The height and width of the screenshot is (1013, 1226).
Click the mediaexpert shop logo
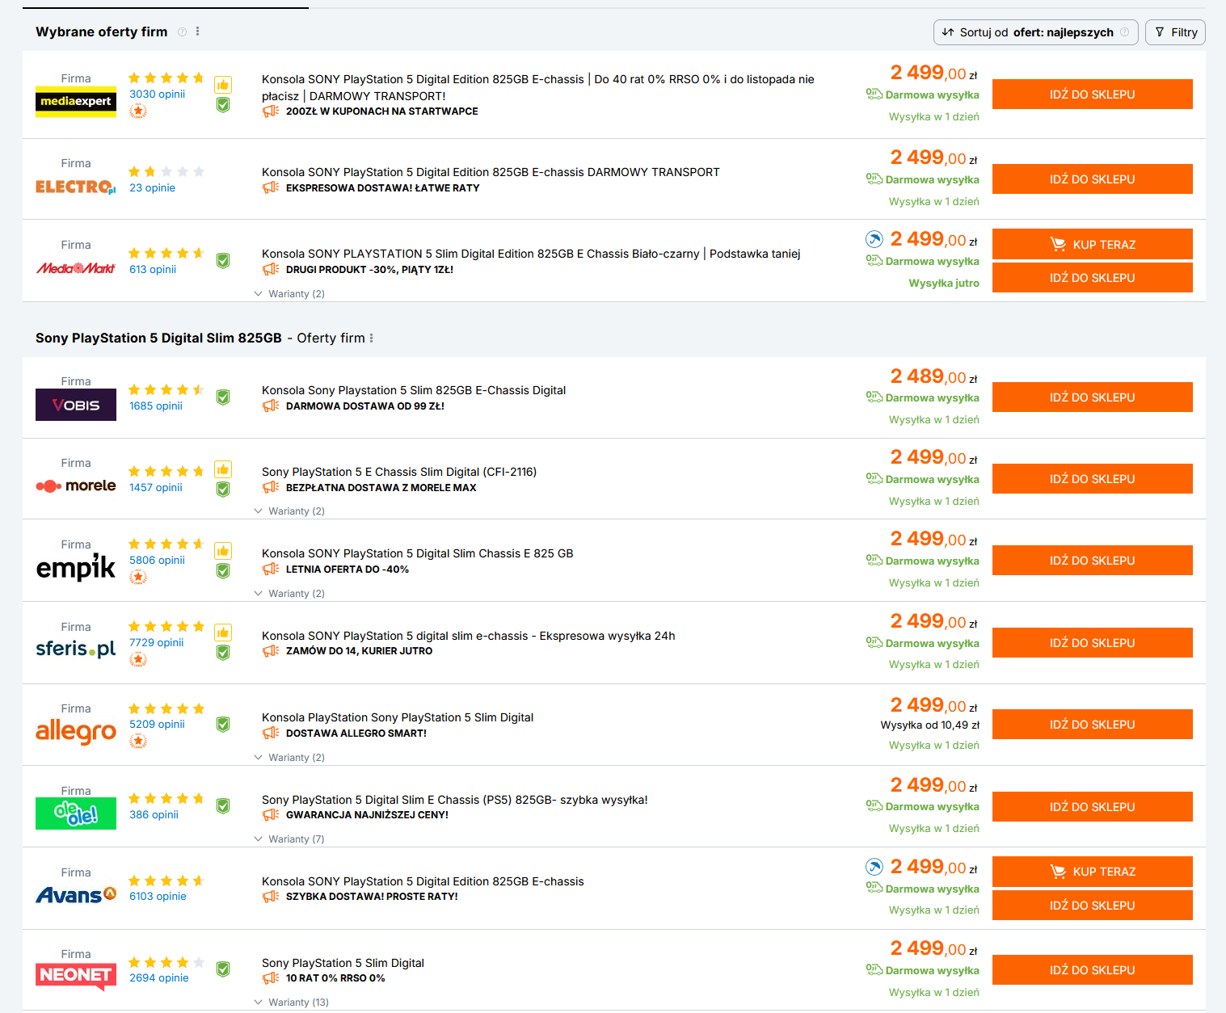76,101
